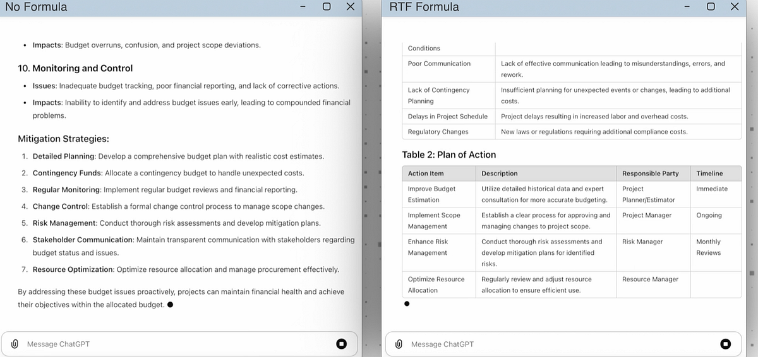Click the 'Implement Scope Management' cell

coord(439,221)
